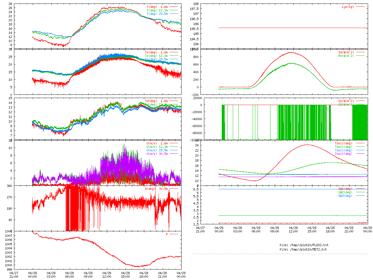Click the FLUX2.txt file path text
373x280 pixels.
point(304,245)
